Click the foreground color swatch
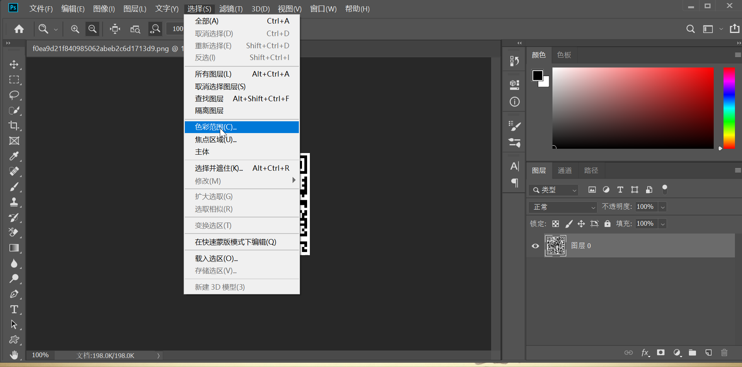The image size is (742, 367). tap(538, 75)
